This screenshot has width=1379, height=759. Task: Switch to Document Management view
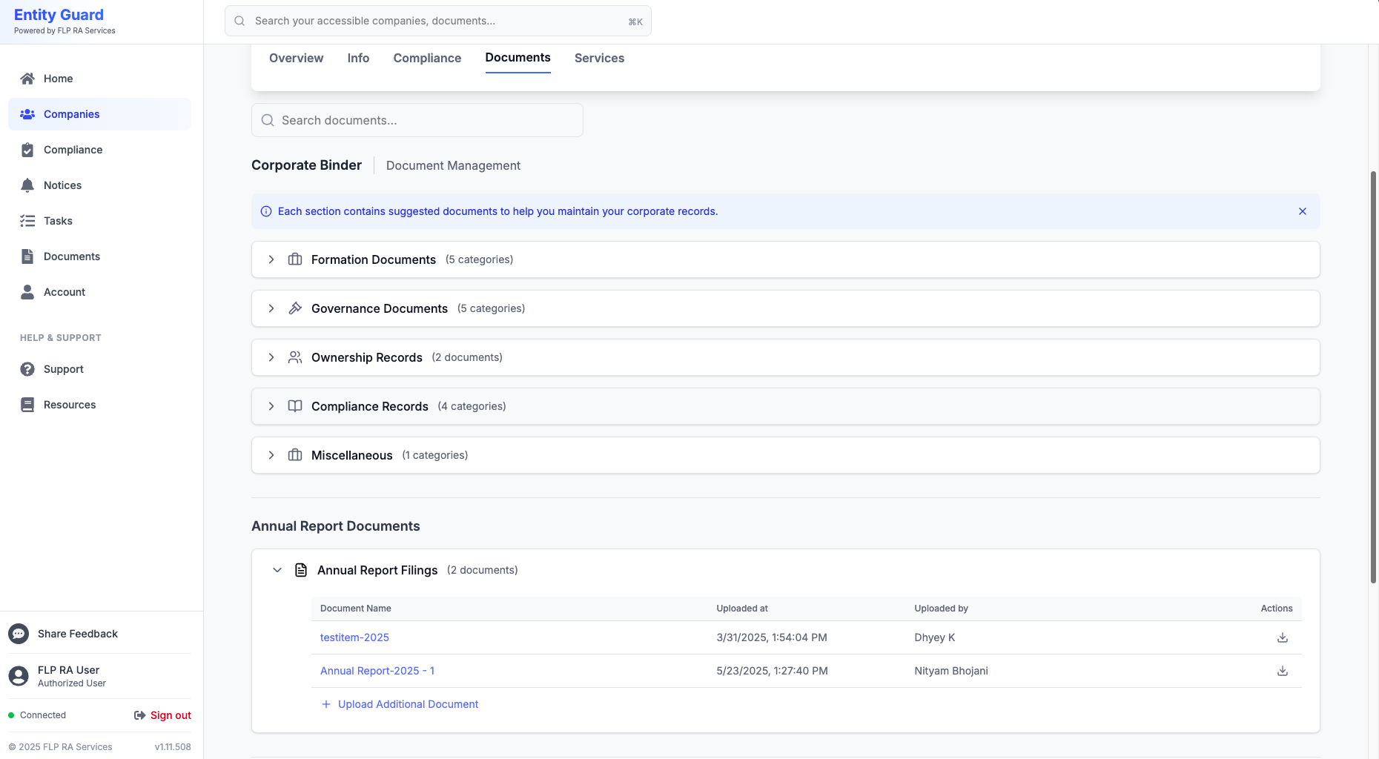453,165
